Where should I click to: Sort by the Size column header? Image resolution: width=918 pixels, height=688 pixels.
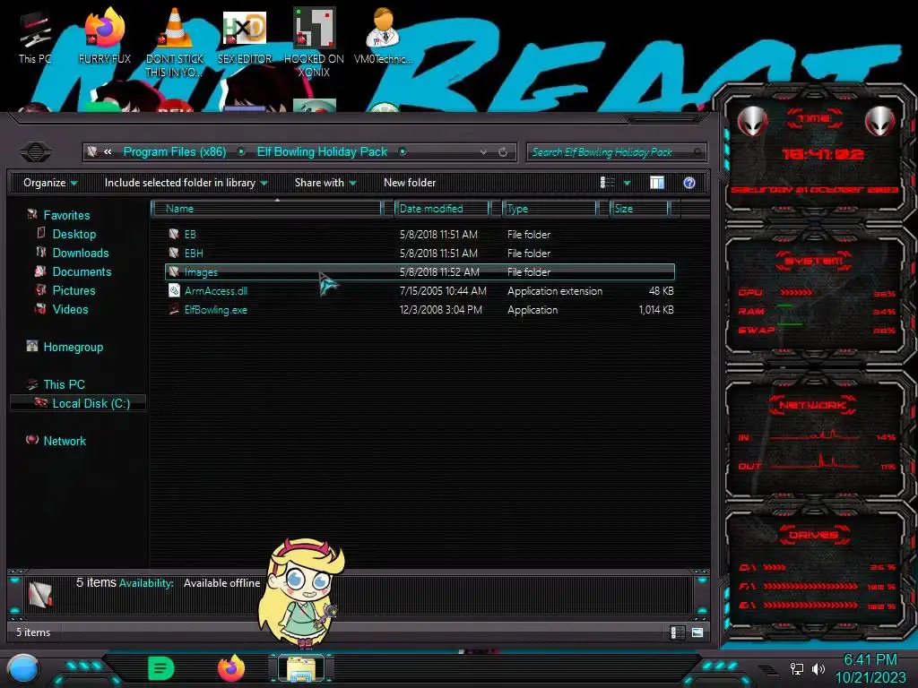click(640, 208)
